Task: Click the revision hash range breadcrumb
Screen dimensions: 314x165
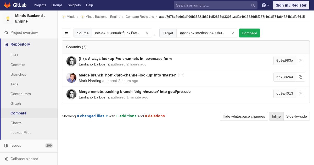Action: (x=232, y=17)
